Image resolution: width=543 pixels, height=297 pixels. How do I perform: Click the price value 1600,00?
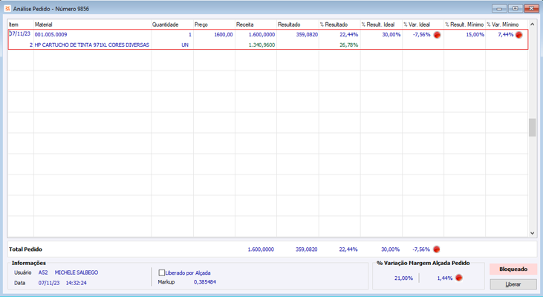224,35
